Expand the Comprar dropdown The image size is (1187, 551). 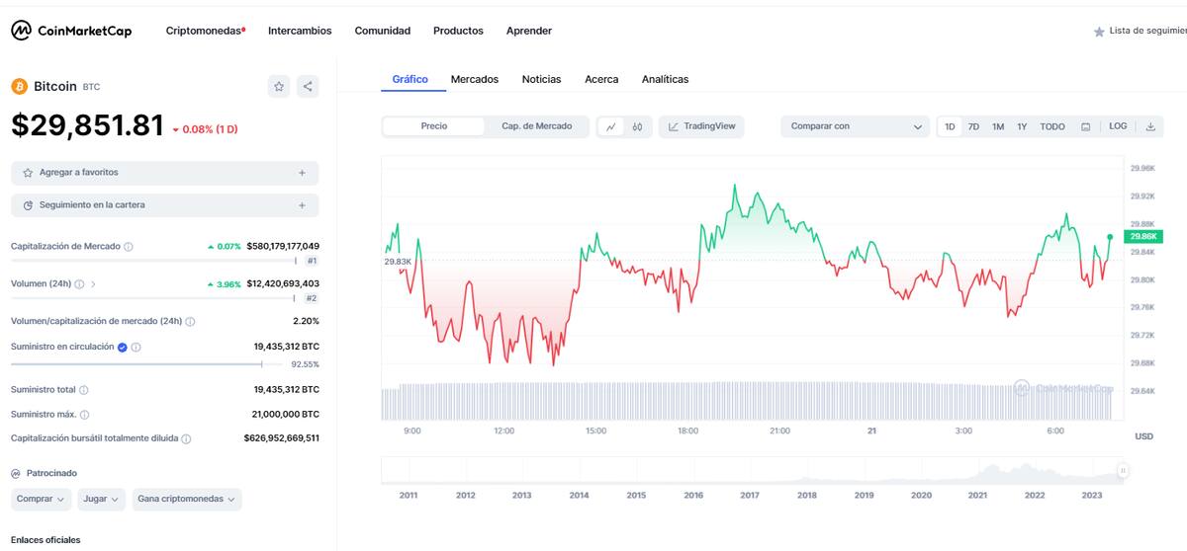[x=41, y=500]
